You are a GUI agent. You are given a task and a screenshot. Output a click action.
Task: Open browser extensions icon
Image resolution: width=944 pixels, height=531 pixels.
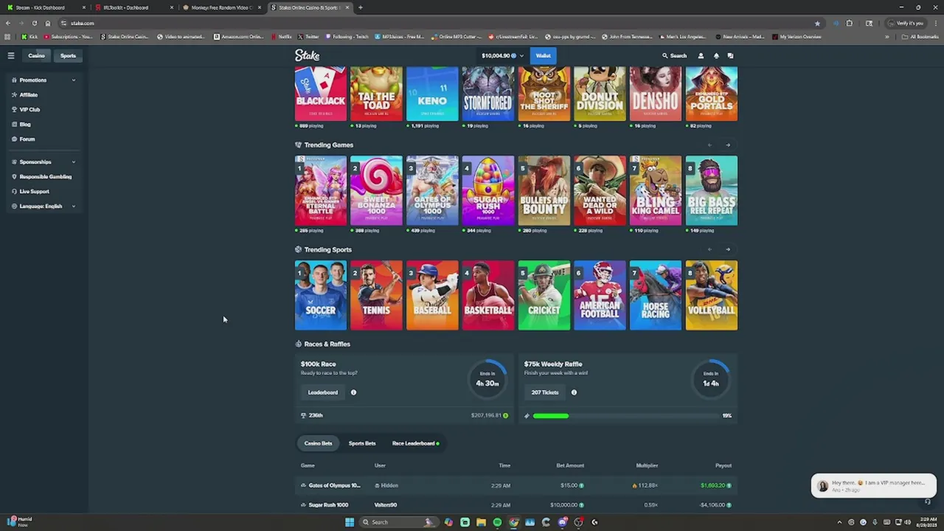click(849, 23)
